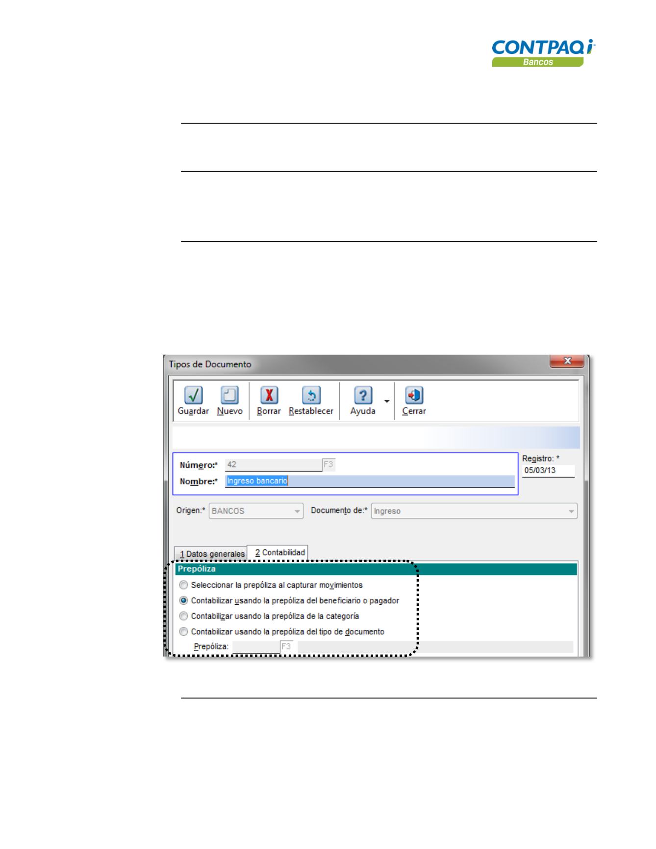Click the F3 button beside Prepóliza
Viewport: 656px width, 849px height.
coord(286,646)
